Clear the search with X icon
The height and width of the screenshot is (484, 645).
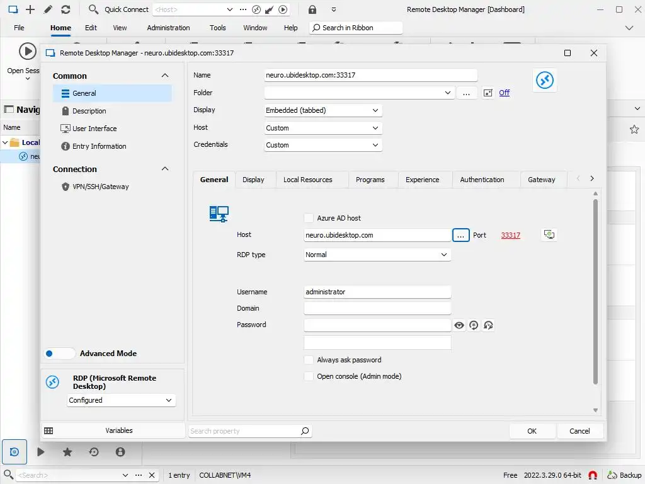[152, 475]
